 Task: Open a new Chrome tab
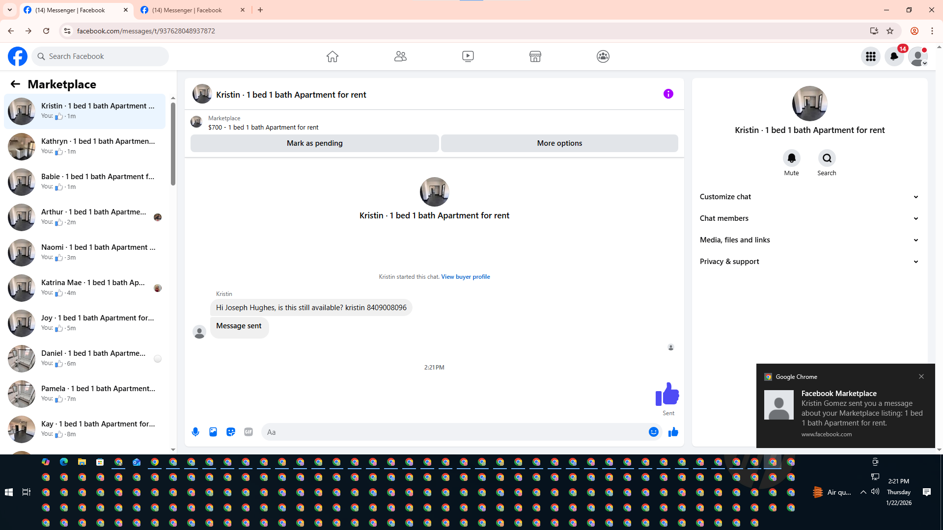(x=260, y=10)
